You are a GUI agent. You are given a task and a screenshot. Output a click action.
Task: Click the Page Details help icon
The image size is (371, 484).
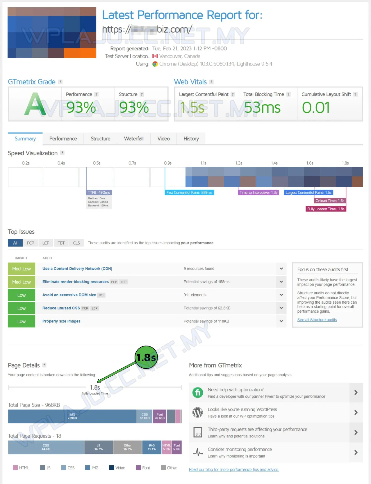[44, 365]
